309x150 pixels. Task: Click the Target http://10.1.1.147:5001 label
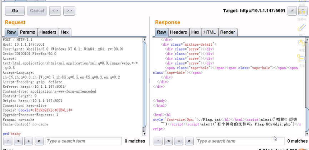point(254,11)
